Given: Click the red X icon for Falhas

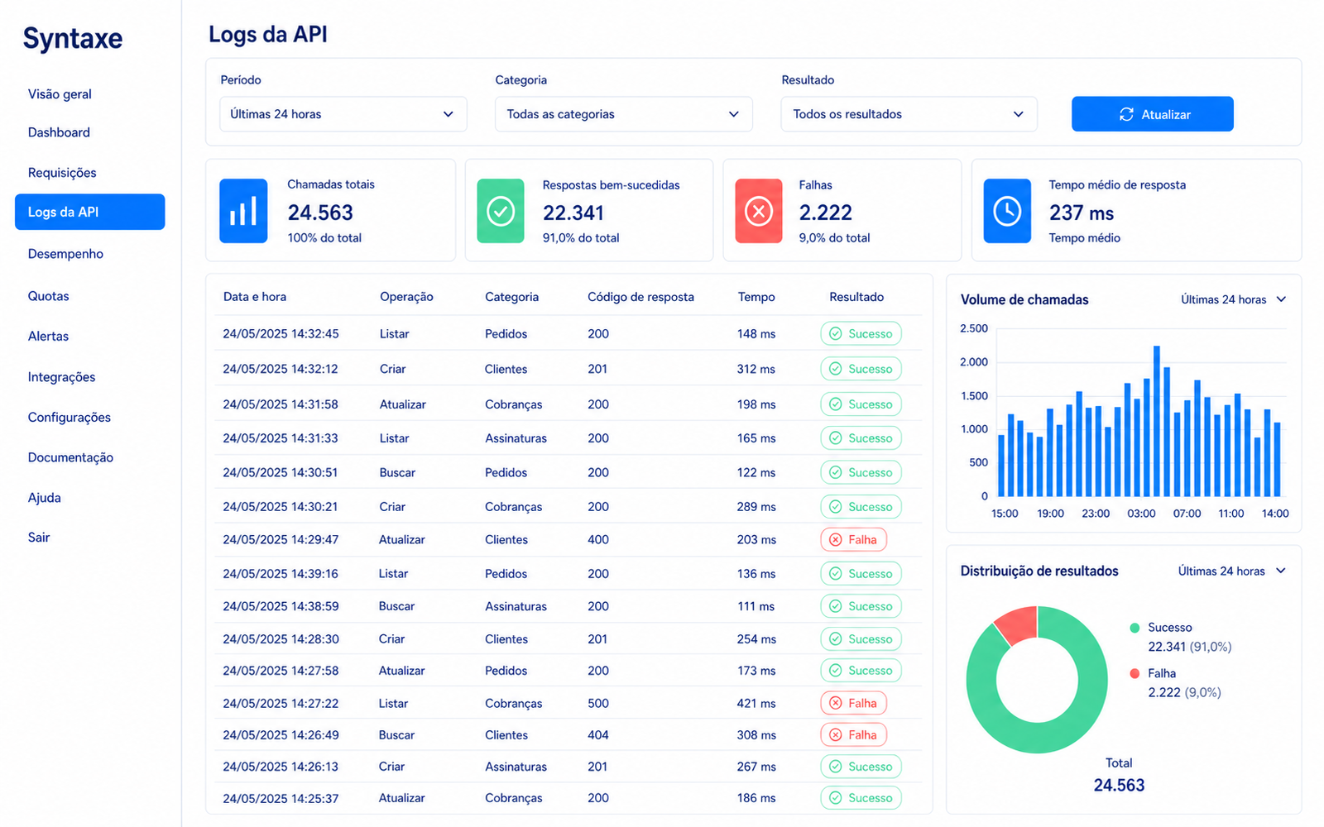Looking at the screenshot, I should [x=759, y=211].
